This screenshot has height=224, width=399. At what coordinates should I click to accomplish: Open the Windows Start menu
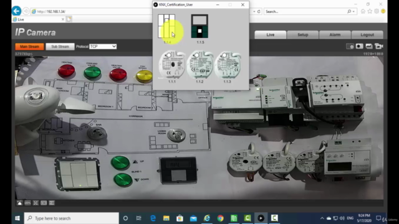17,218
